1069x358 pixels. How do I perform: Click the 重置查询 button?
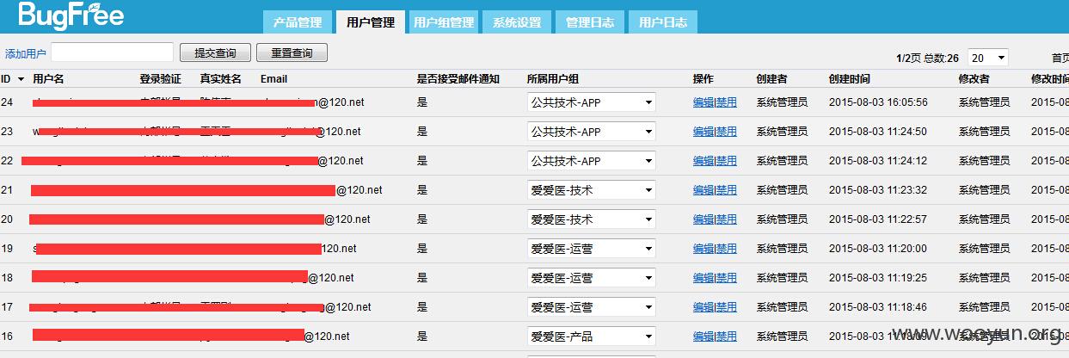click(292, 52)
